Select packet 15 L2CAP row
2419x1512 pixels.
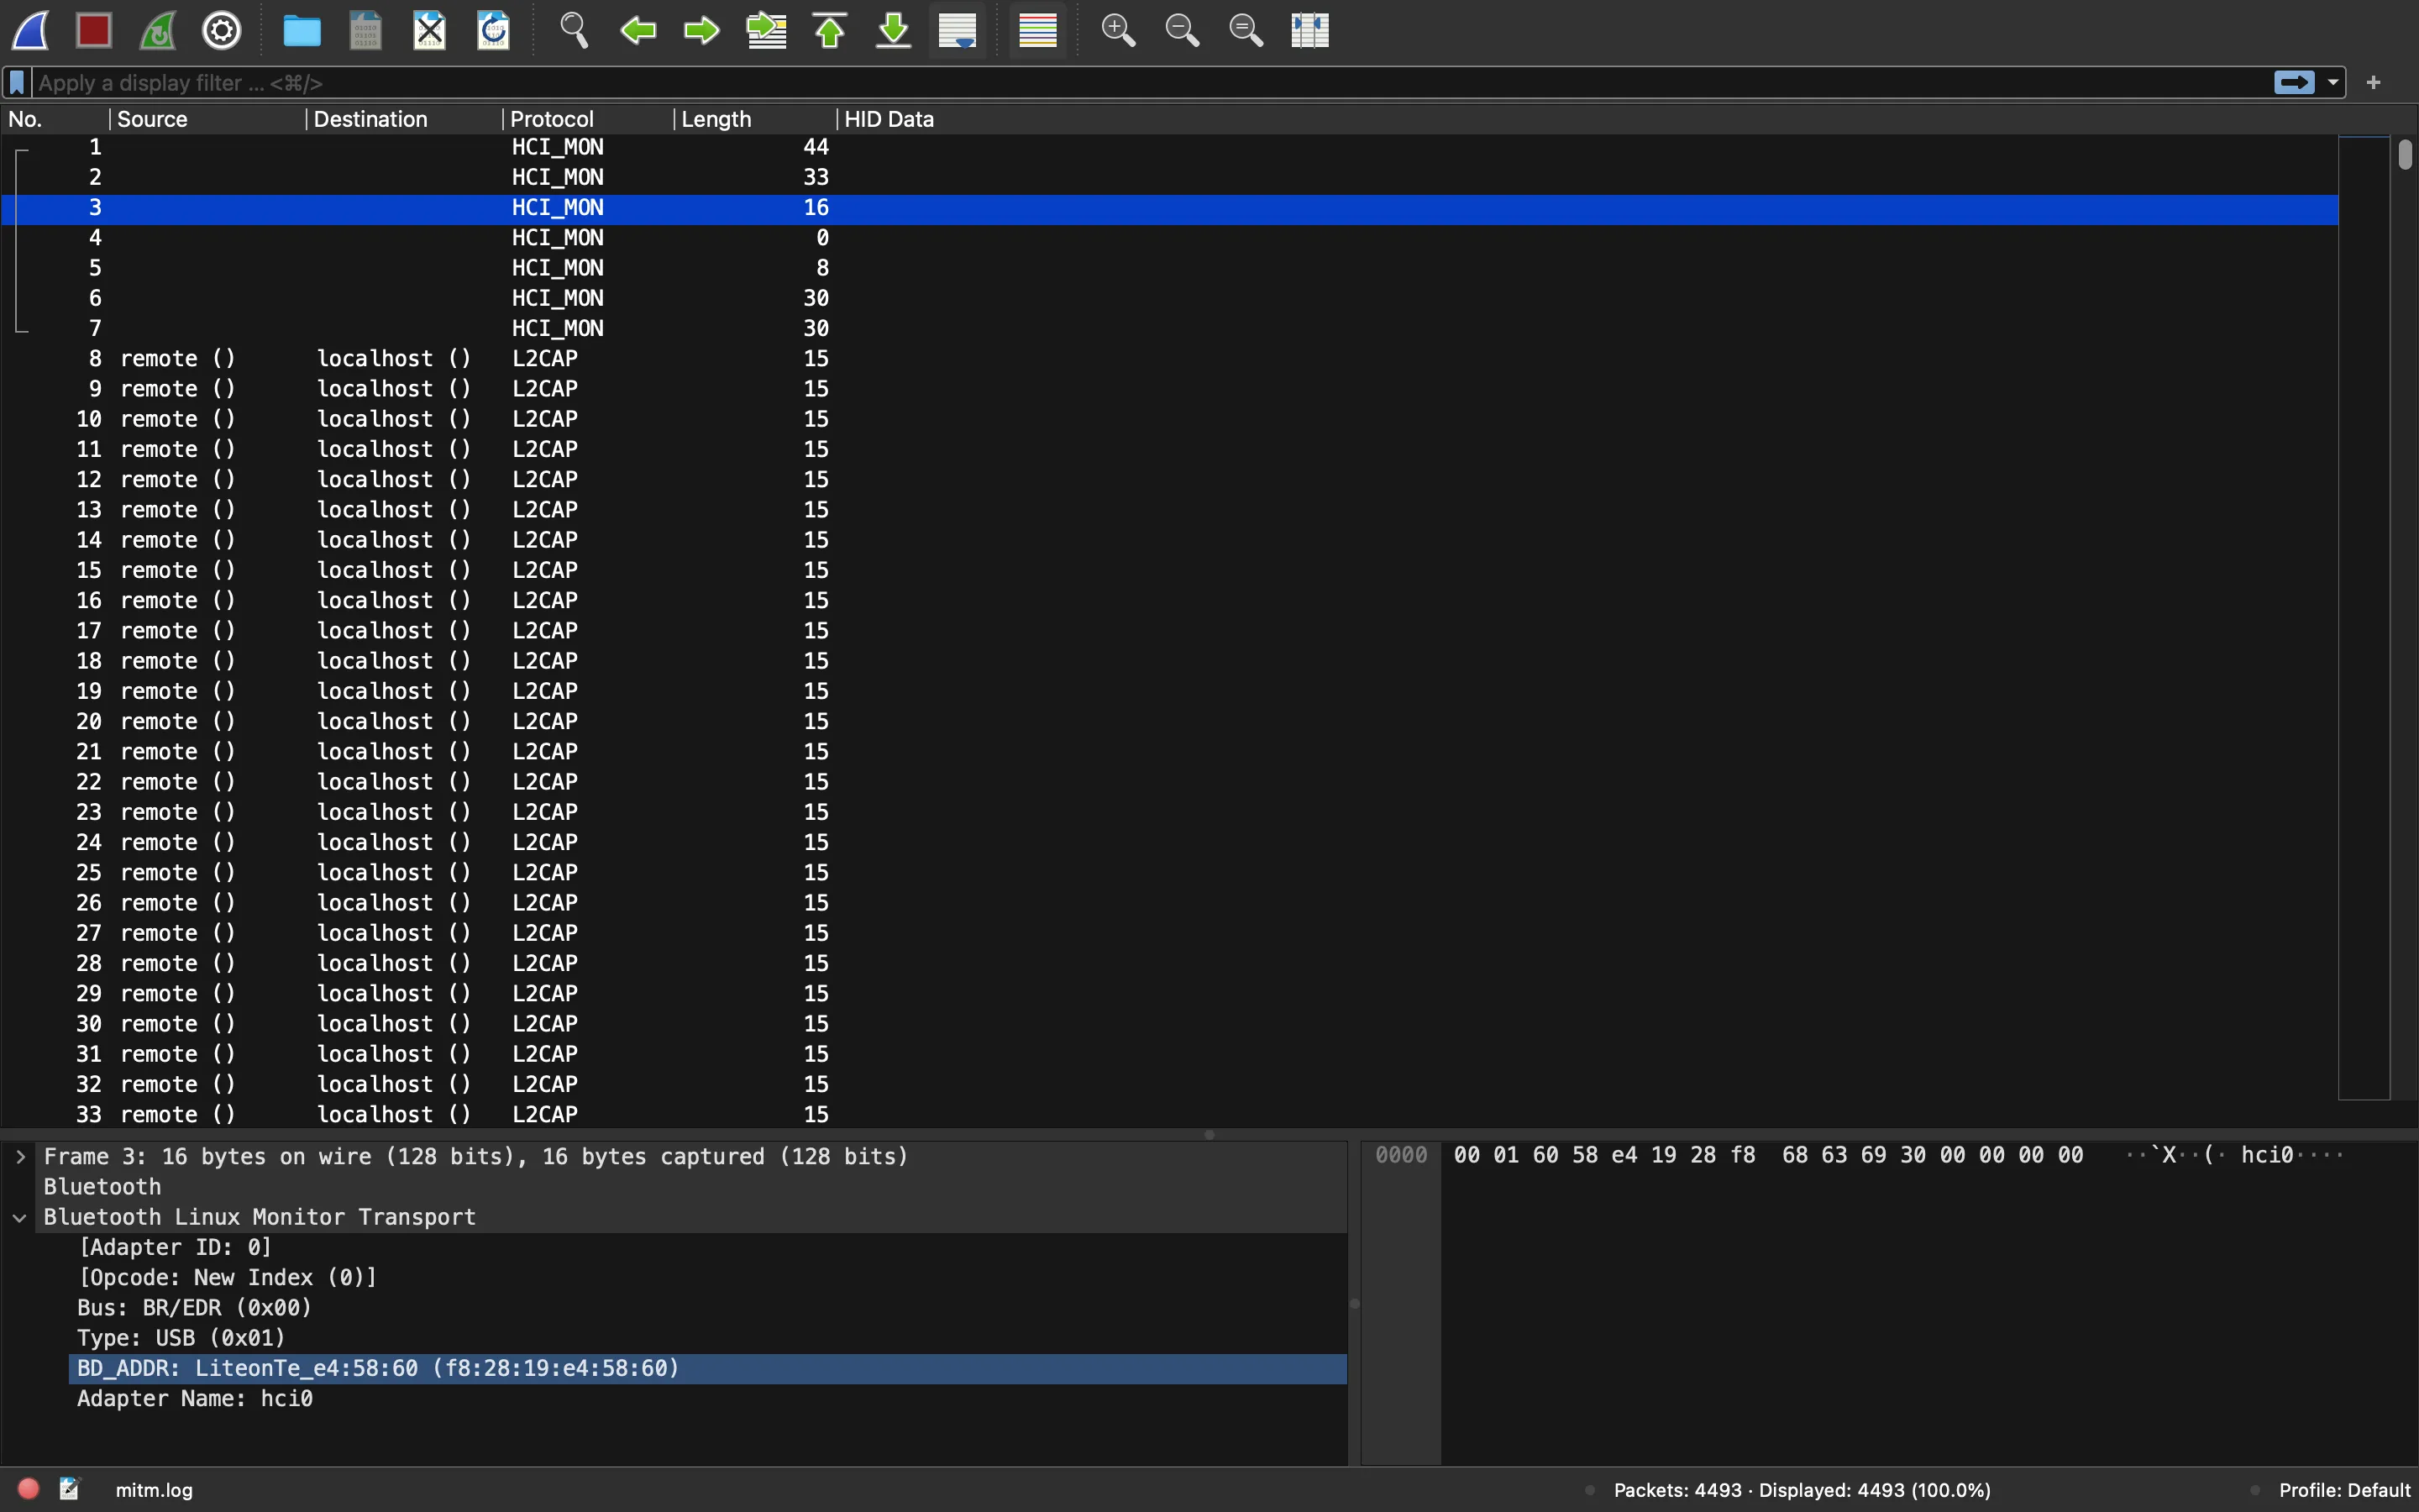point(1169,571)
